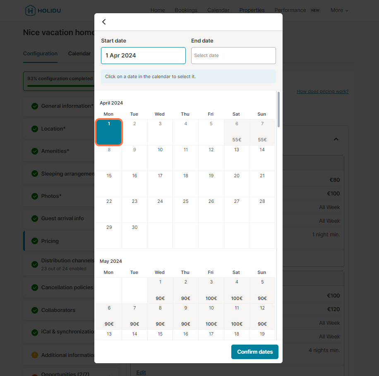
Task: Open Bookings in the top navigation
Action: click(x=186, y=10)
